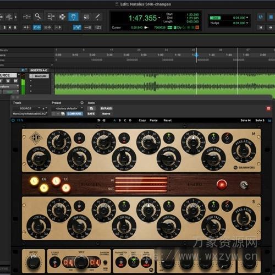The image size is (275, 275).
Task: Toggle the red power lamp on plugin
Action: pyautogui.click(x=222, y=185)
